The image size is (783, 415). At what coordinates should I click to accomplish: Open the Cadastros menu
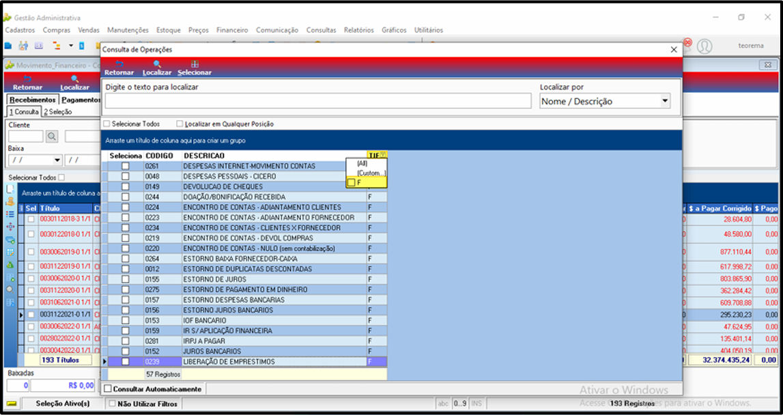tap(20, 30)
